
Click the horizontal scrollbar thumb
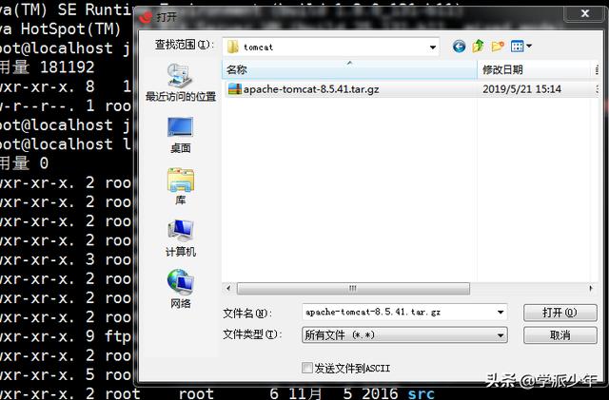coord(353,288)
